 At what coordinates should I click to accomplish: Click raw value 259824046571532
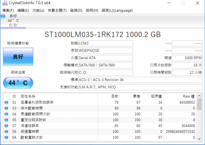(181, 132)
